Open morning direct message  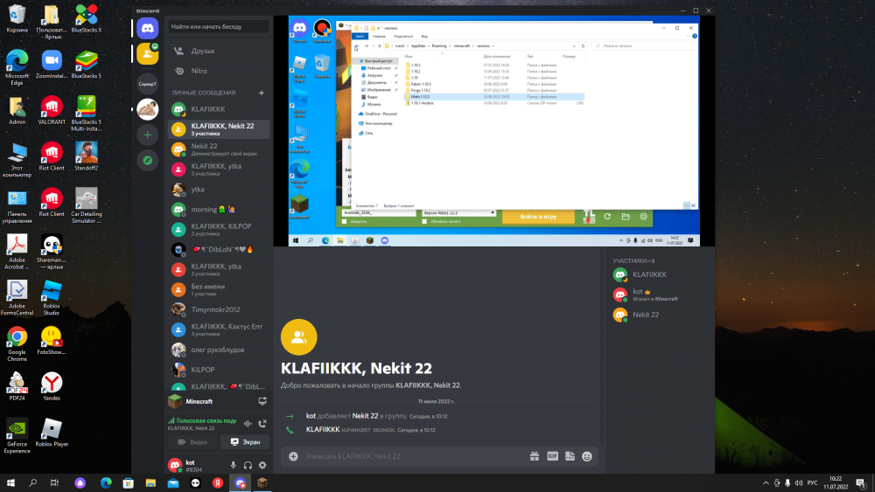coord(218,210)
